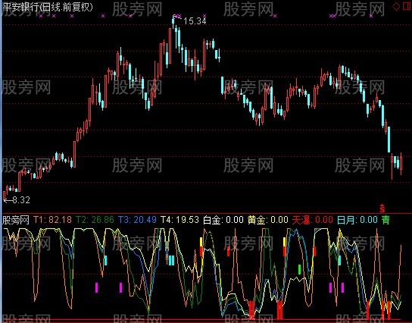Click the 股旁网 indicator name label

point(15,220)
